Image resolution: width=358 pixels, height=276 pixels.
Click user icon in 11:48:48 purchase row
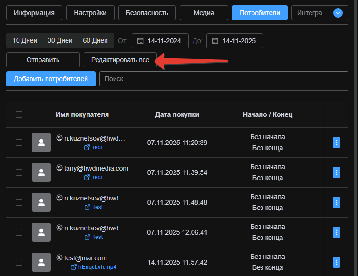[59, 198]
